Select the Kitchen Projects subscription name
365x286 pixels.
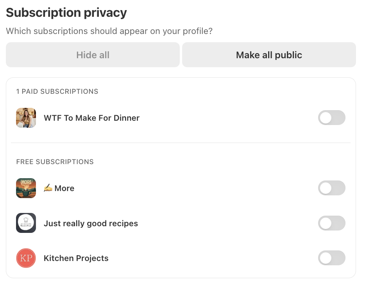[76, 258]
